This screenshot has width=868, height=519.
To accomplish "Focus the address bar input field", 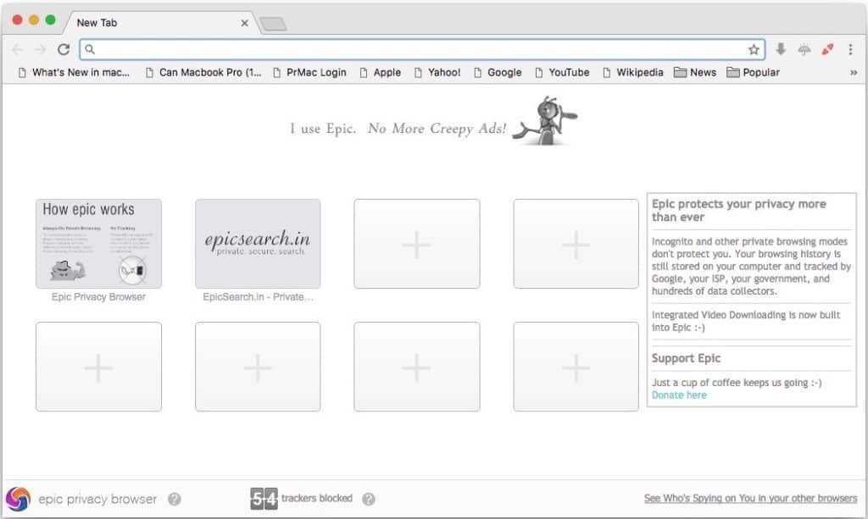I will [422, 50].
